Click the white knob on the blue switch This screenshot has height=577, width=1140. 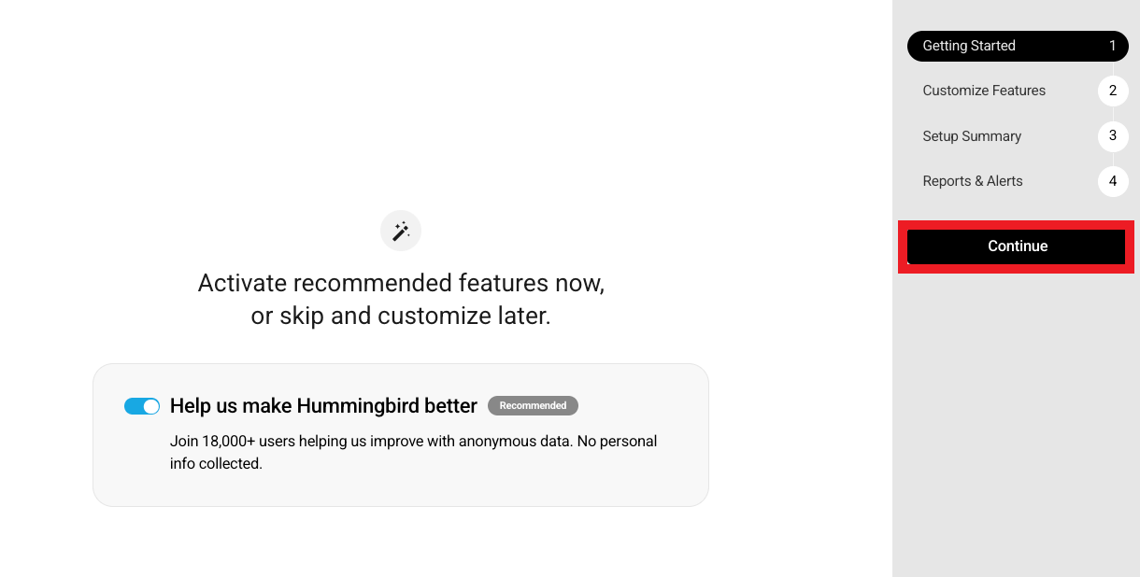pyautogui.click(x=151, y=406)
